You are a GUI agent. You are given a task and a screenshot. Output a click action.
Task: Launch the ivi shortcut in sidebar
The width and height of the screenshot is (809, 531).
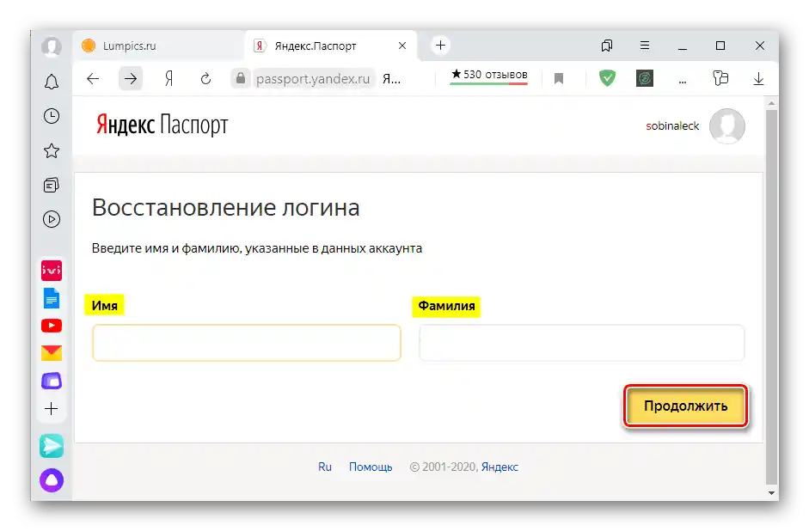tap(52, 270)
